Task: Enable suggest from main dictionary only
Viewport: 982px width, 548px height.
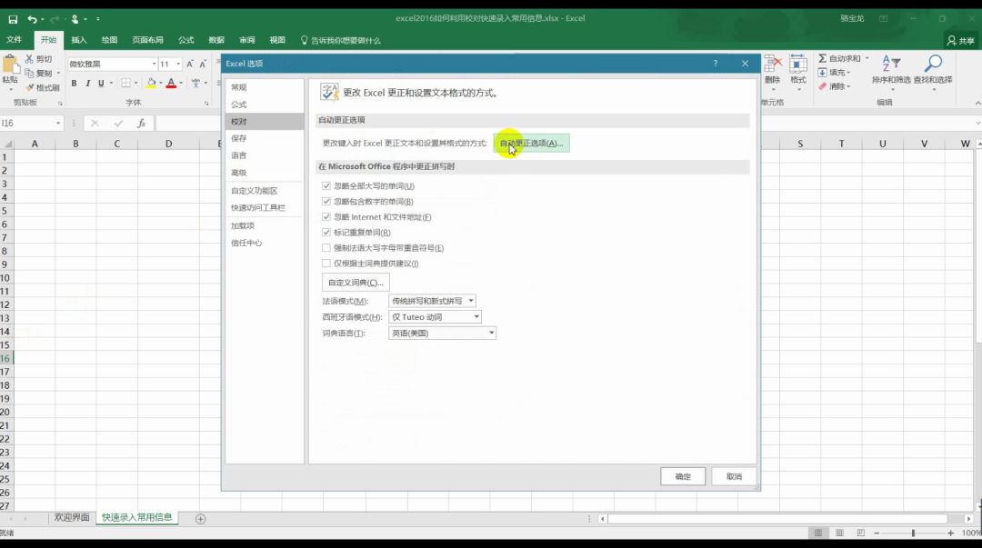Action: tap(326, 264)
